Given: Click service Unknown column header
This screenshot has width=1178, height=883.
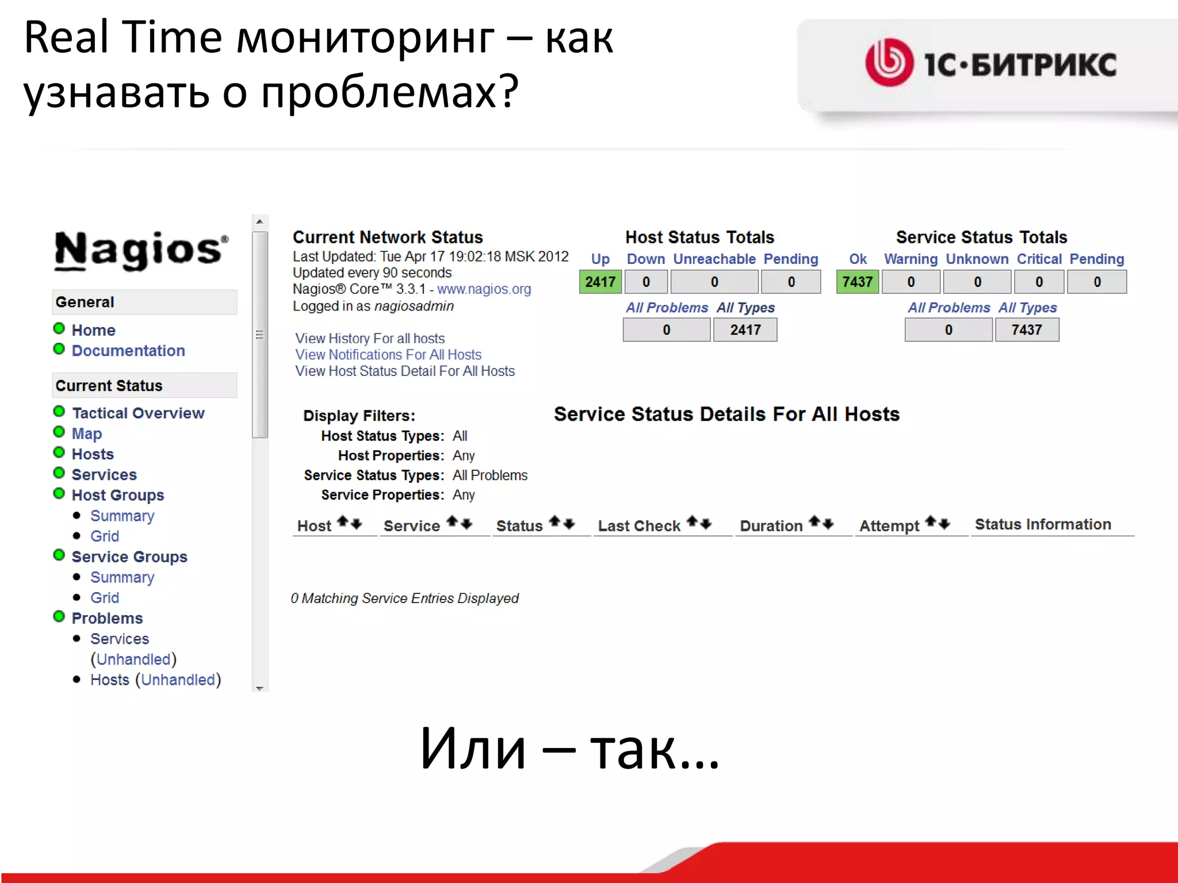Looking at the screenshot, I should [977, 259].
